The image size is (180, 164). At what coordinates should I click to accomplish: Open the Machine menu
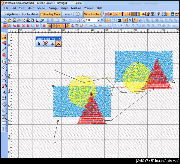point(76,8)
